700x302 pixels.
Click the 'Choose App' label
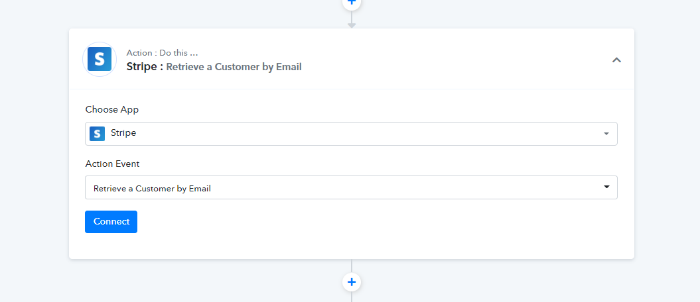pos(112,109)
